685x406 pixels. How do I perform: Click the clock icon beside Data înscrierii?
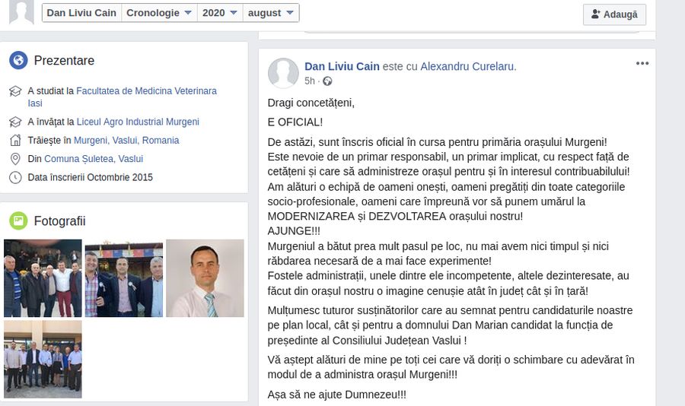15,177
